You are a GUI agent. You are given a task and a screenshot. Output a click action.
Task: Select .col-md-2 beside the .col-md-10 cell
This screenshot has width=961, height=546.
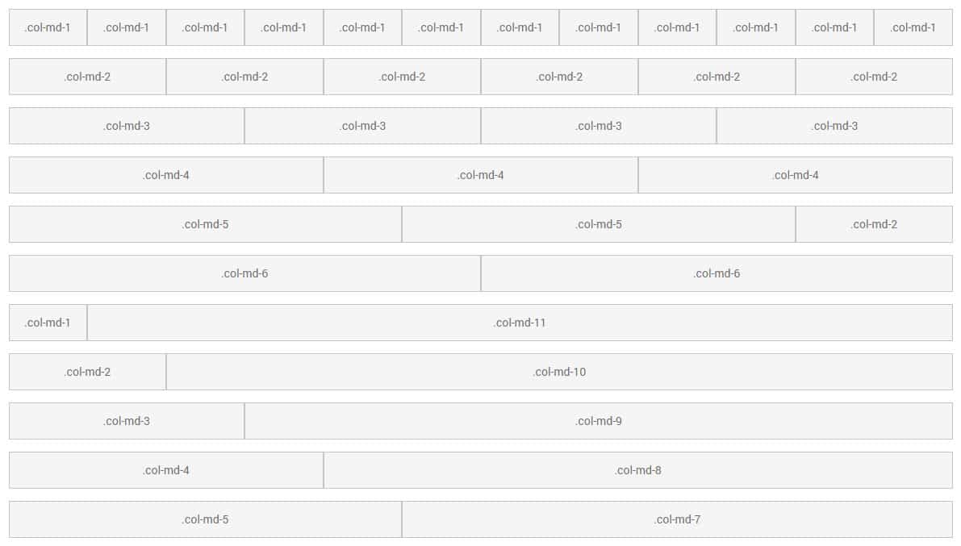coord(88,371)
